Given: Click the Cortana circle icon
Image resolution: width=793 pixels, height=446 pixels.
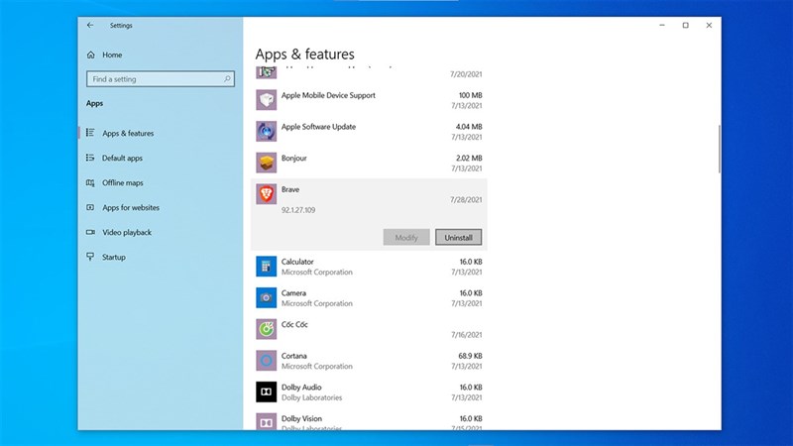Looking at the screenshot, I should [266, 360].
